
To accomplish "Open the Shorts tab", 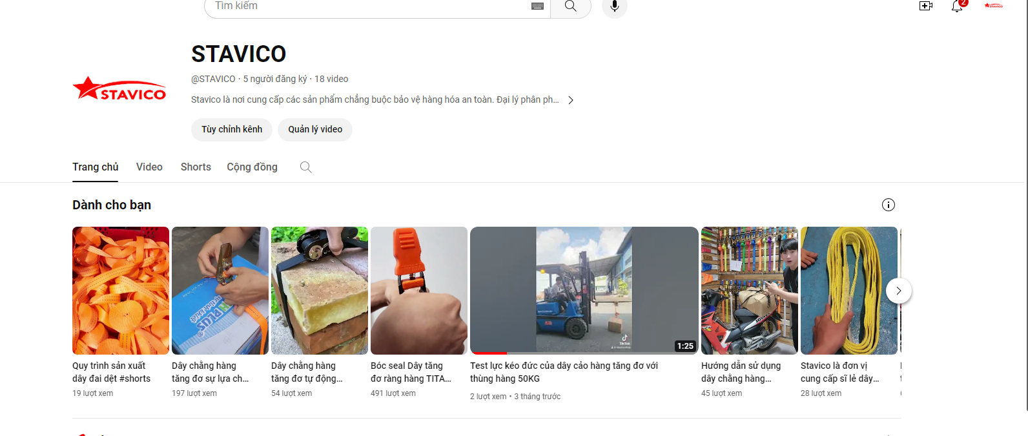I will (x=196, y=167).
